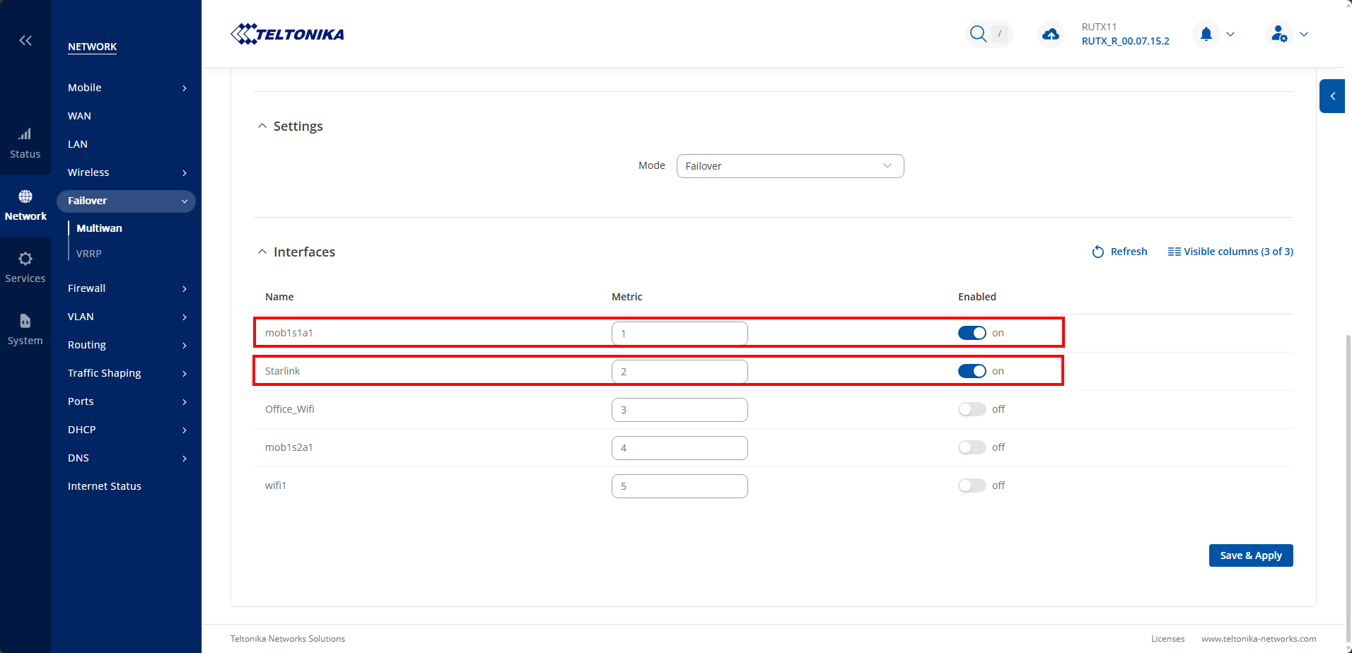Viewport: 1352px width, 653px height.
Task: Disable the mob1s1a1 interface toggle
Action: [x=972, y=333]
